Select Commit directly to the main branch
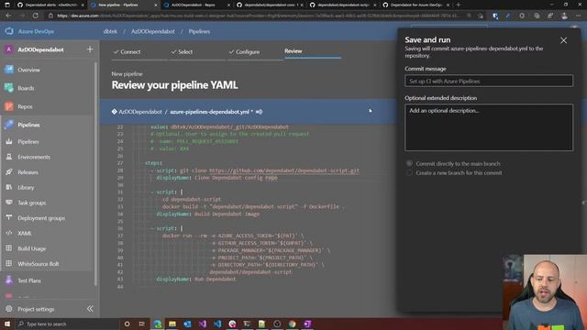 pyautogui.click(x=409, y=163)
